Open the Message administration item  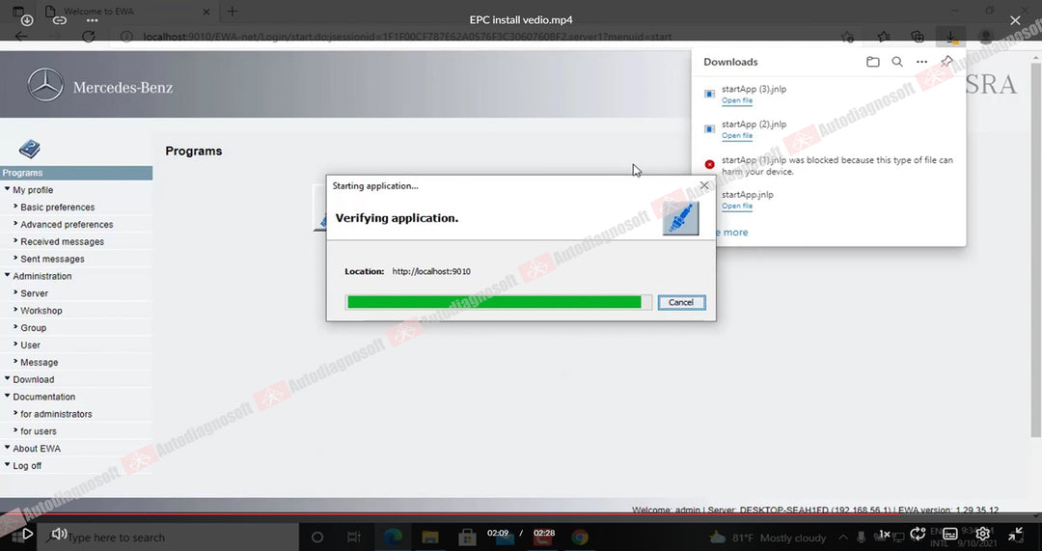(39, 363)
